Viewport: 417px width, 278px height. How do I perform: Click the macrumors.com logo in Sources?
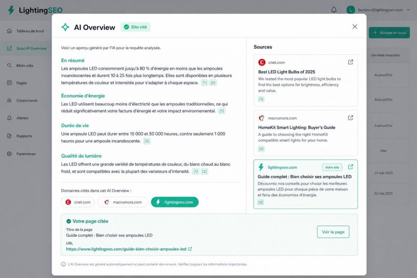point(262,118)
